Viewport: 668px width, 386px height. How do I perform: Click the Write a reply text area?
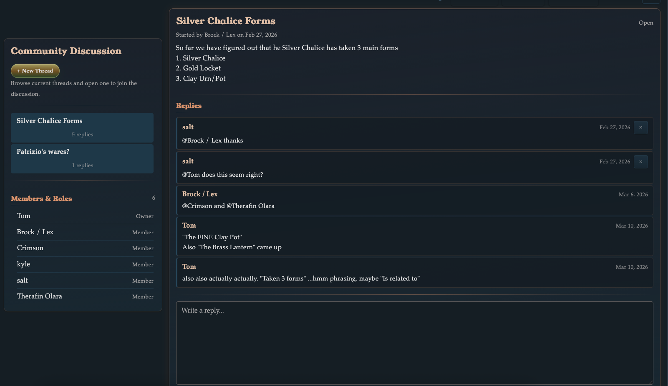414,342
